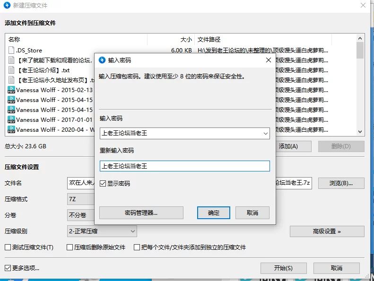The height and width of the screenshot is (281, 374).
Task: Select 【老王论坛介绍】.txt in list
Action: click(x=50, y=70)
